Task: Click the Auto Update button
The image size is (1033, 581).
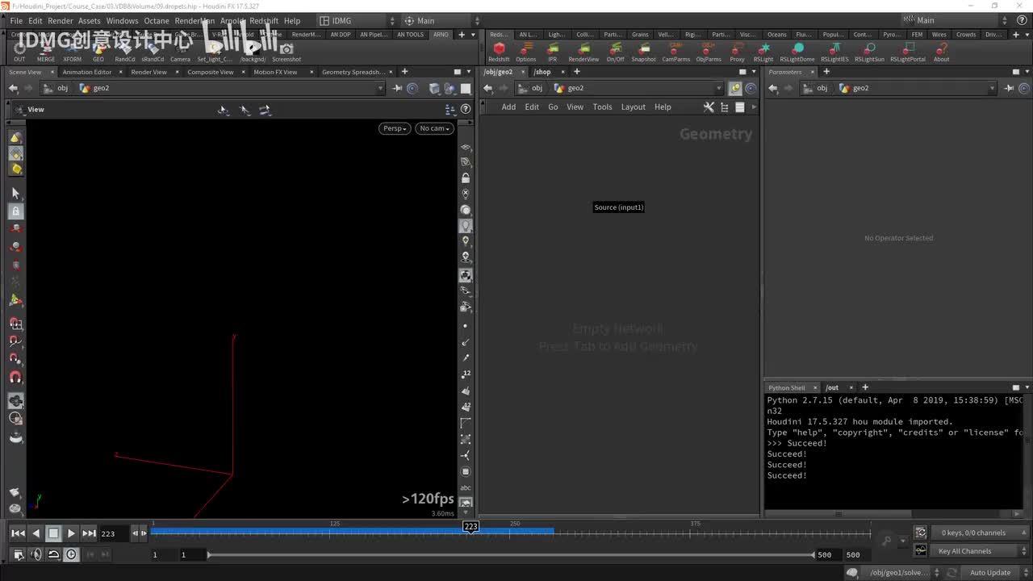Action: (989, 573)
